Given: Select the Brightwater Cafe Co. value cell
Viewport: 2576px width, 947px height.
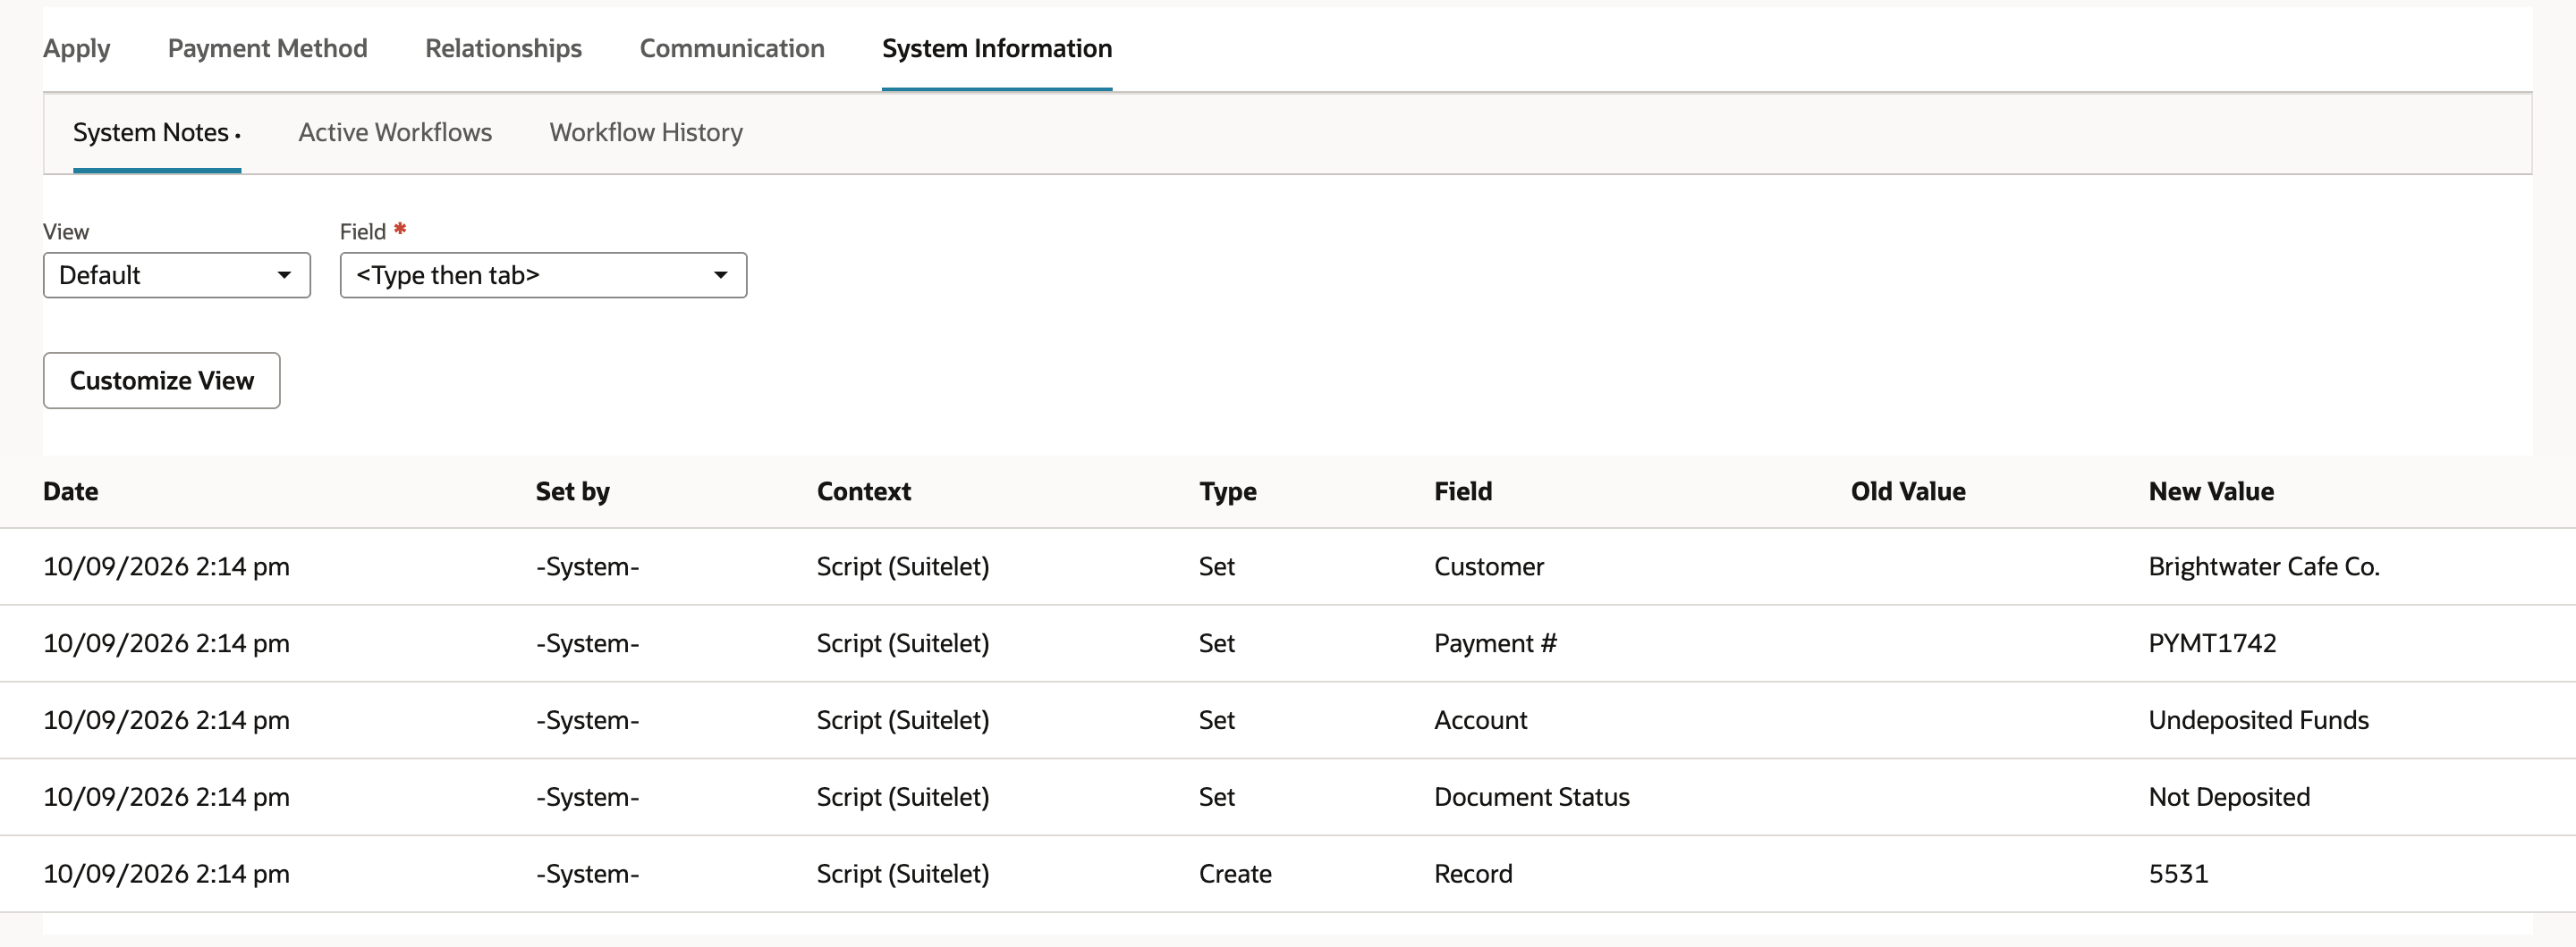Looking at the screenshot, I should click(2264, 566).
